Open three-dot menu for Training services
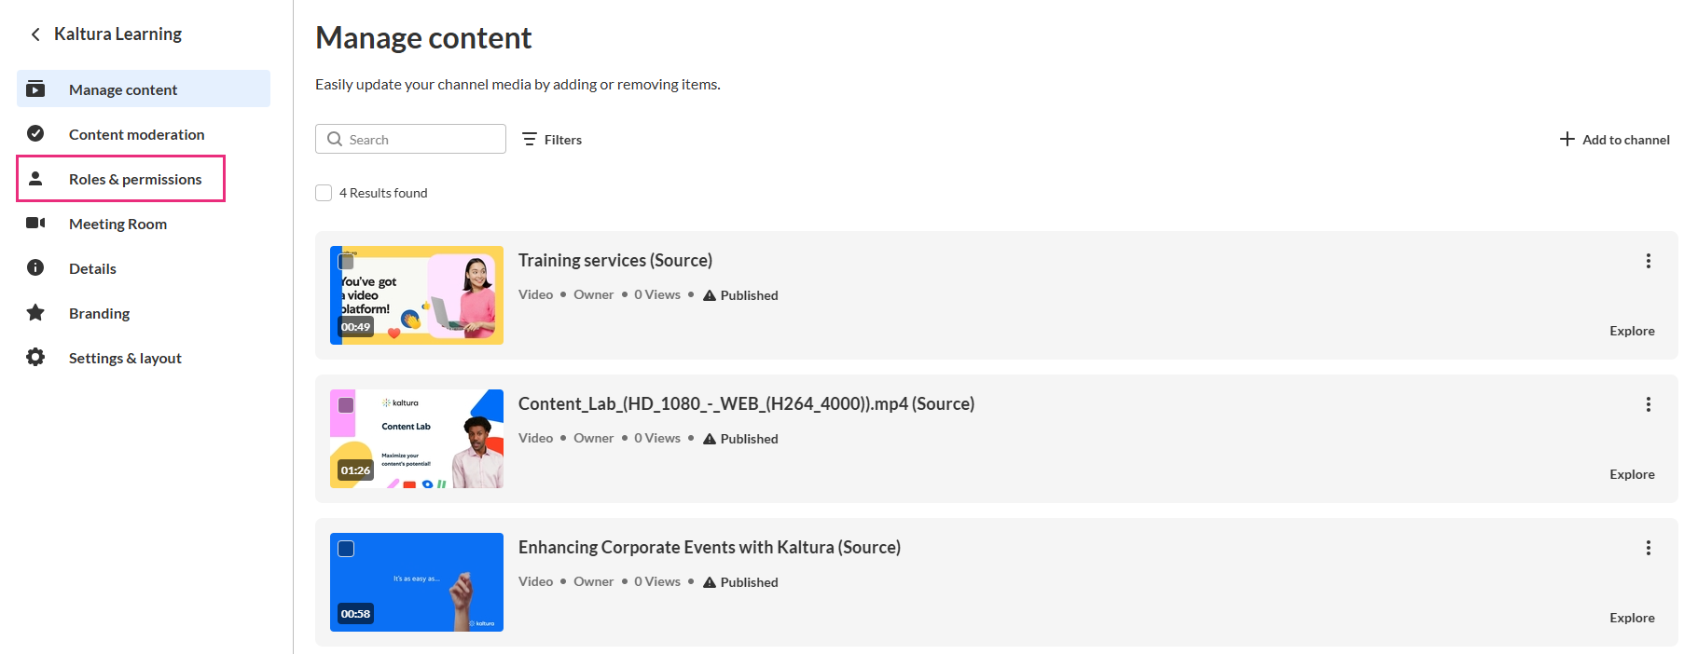Viewport: 1698px width, 654px height. 1648,261
